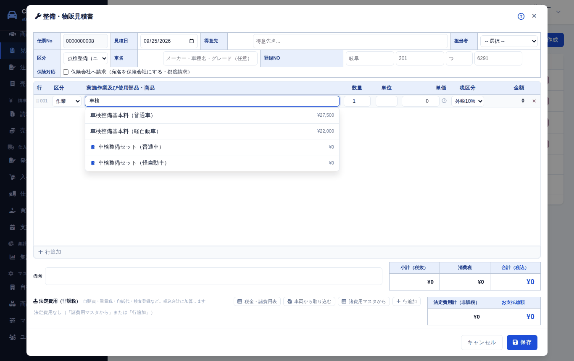
Task: Add a 法定費用 row via 行追加
Action: pos(406,301)
